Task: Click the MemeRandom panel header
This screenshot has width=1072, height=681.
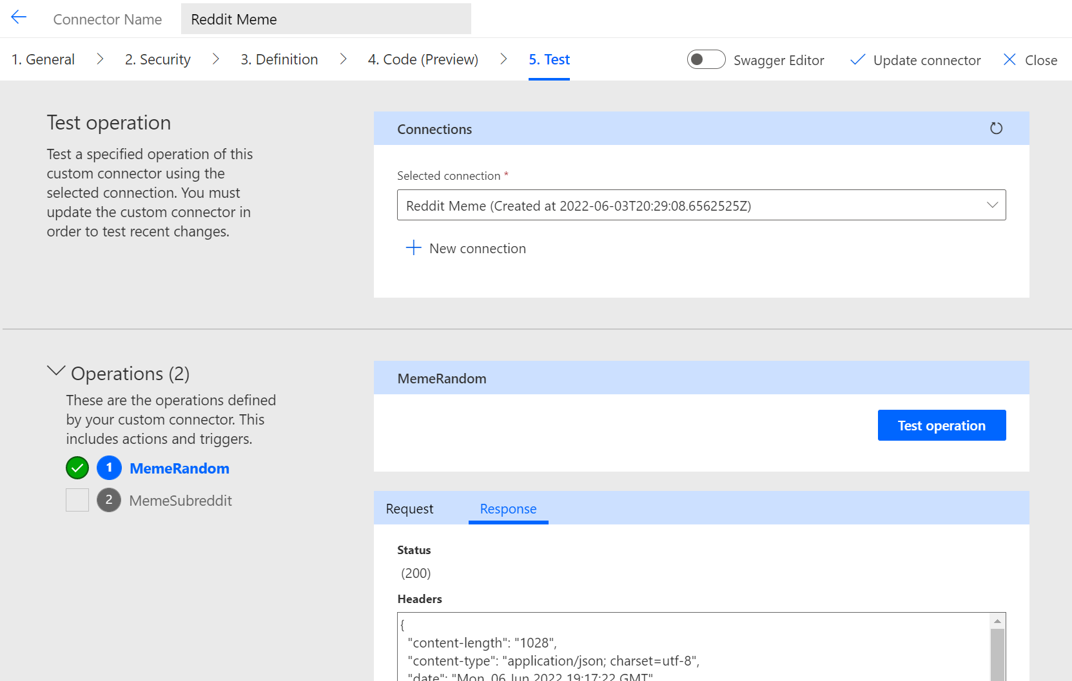Action: 701,378
